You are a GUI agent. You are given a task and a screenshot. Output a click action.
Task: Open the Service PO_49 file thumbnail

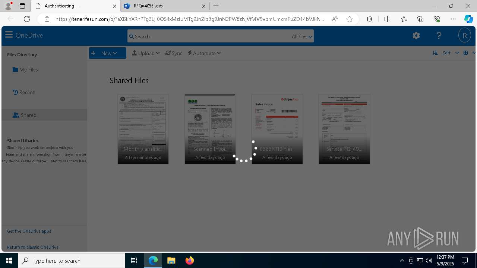[344, 129]
